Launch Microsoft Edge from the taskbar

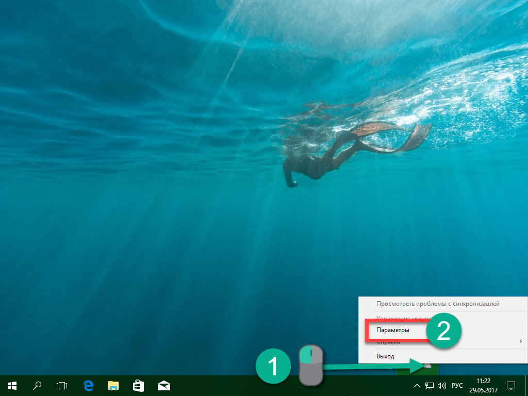tap(88, 385)
